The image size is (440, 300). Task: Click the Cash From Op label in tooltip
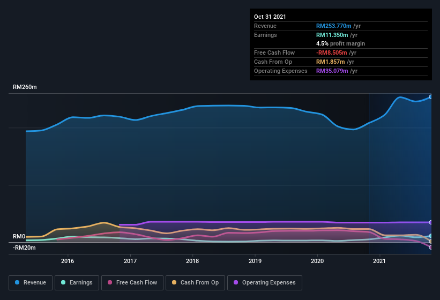coord(273,62)
